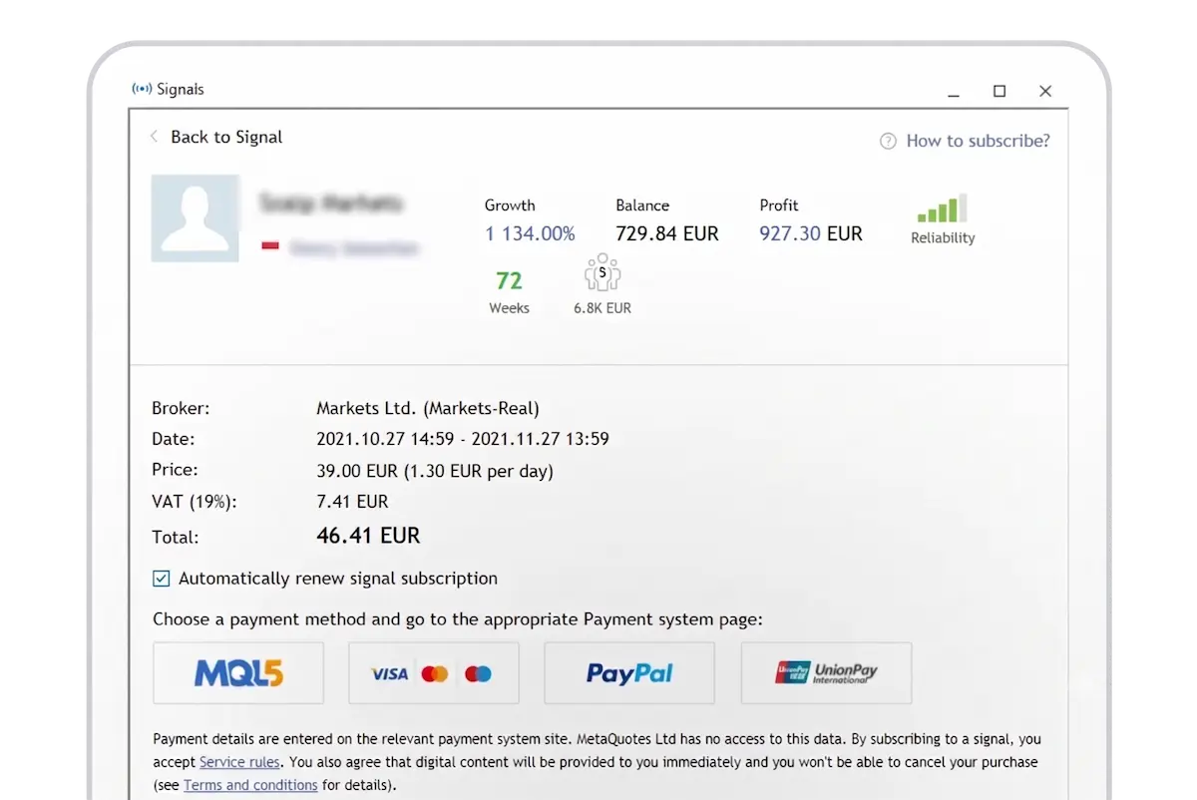Pay with MQL5 payment method
This screenshot has height=800, width=1197.
[238, 673]
